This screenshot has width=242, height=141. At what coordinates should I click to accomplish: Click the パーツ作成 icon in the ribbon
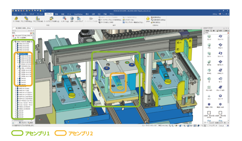click(x=16, y=19)
